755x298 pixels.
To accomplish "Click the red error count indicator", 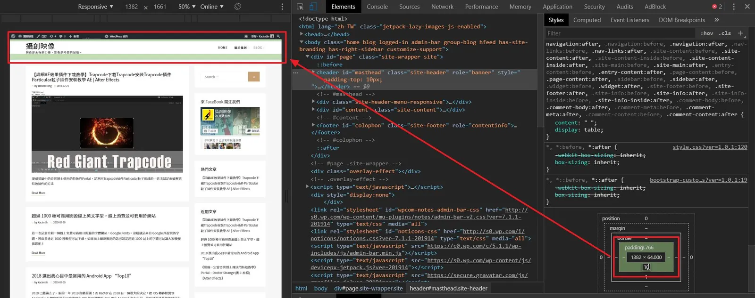I will coord(717,7).
